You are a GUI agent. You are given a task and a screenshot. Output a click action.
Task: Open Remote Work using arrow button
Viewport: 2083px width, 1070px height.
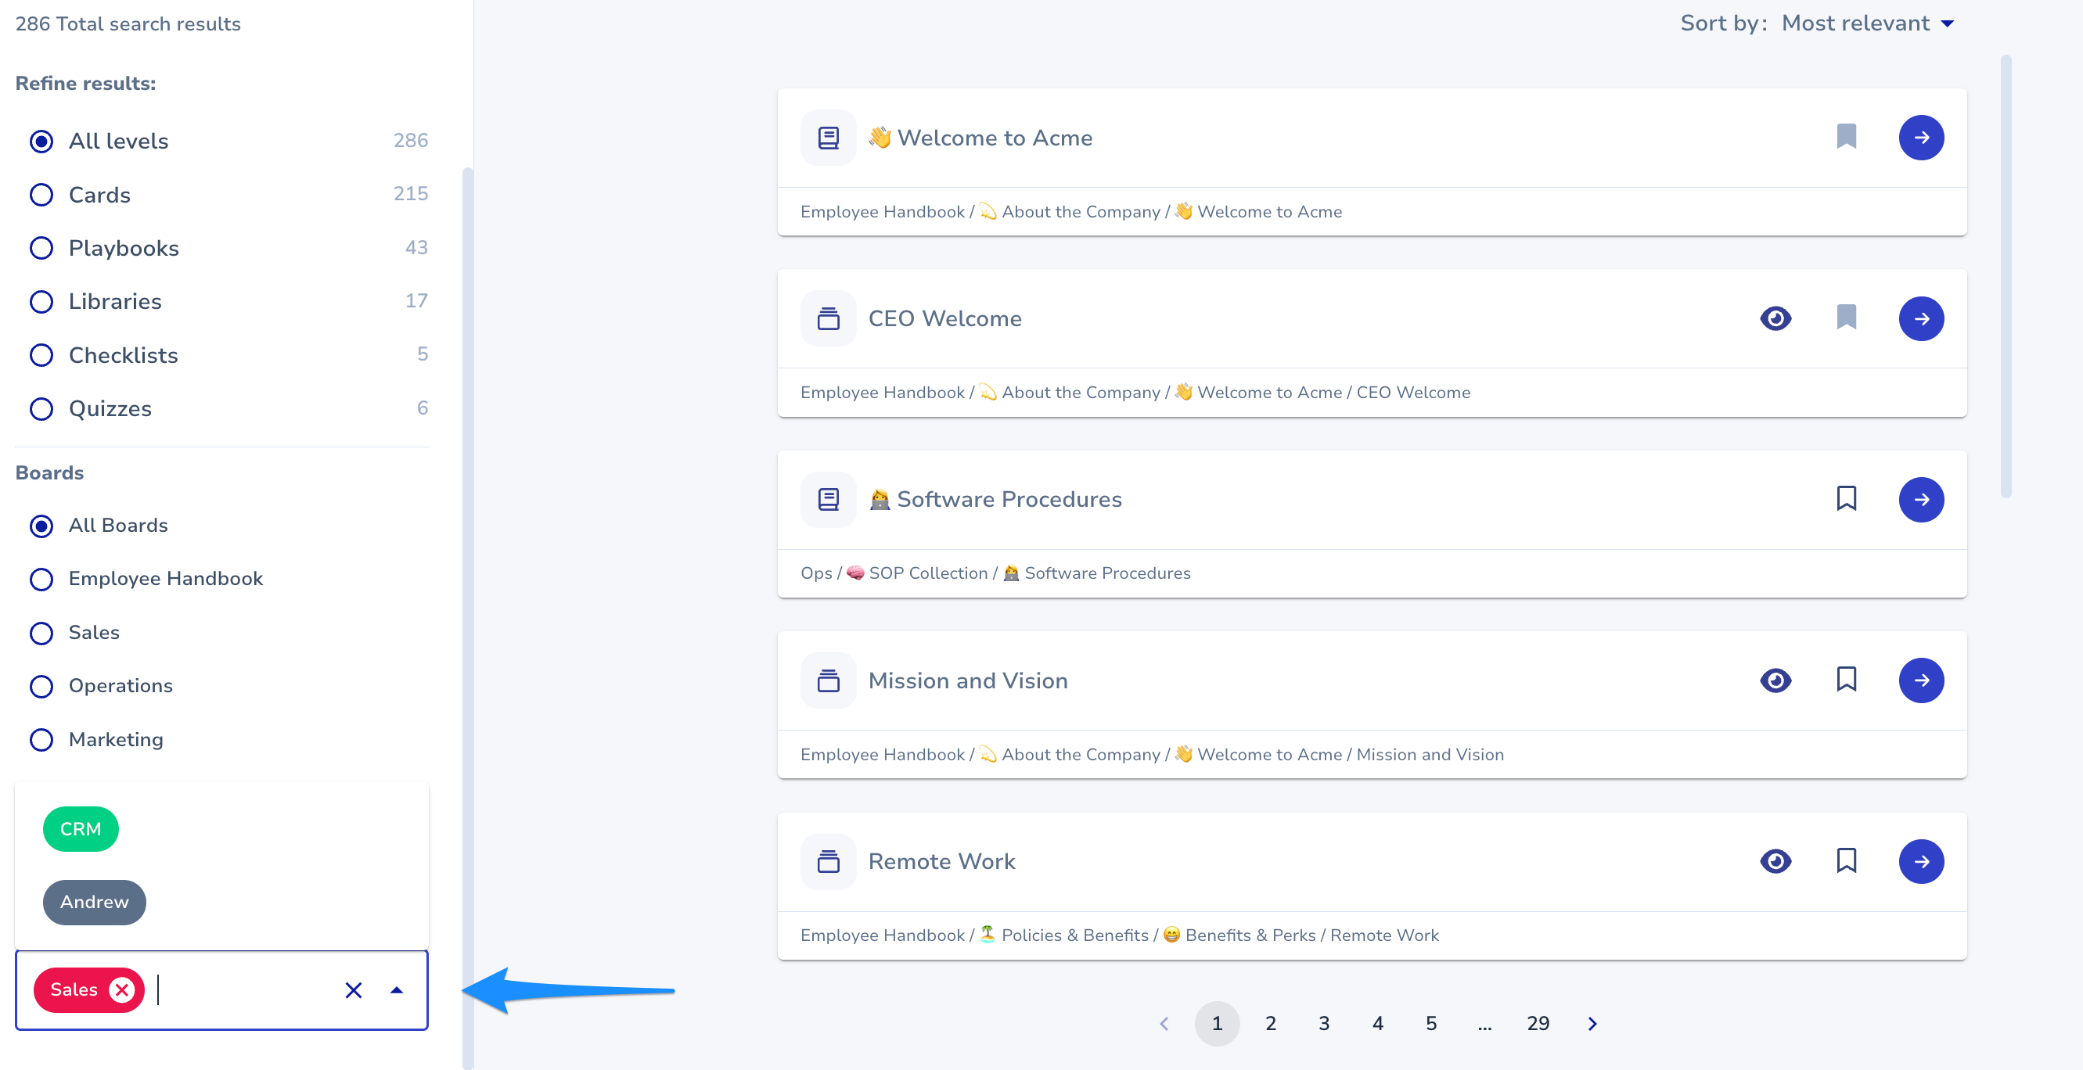1920,860
